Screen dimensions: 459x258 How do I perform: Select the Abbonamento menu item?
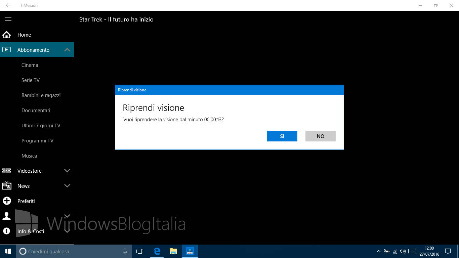(37, 50)
